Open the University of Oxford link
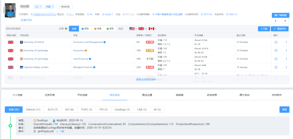Viewport: 293px width, 139px height. 34,42
